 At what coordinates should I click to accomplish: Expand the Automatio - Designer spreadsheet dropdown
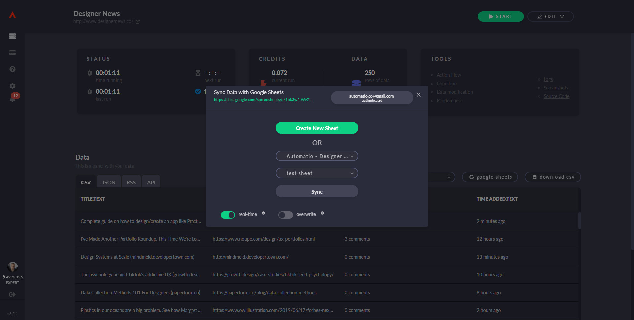click(x=317, y=156)
